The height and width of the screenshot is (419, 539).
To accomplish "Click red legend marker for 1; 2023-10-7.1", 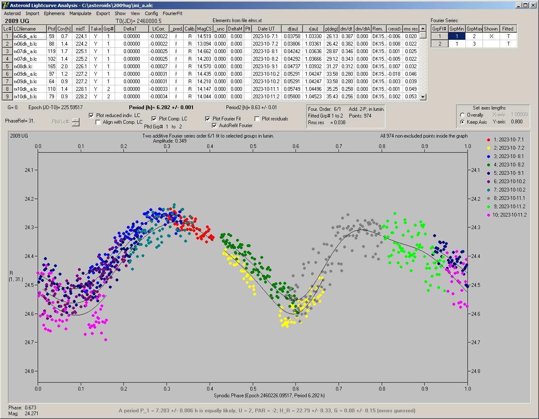I will (x=489, y=140).
